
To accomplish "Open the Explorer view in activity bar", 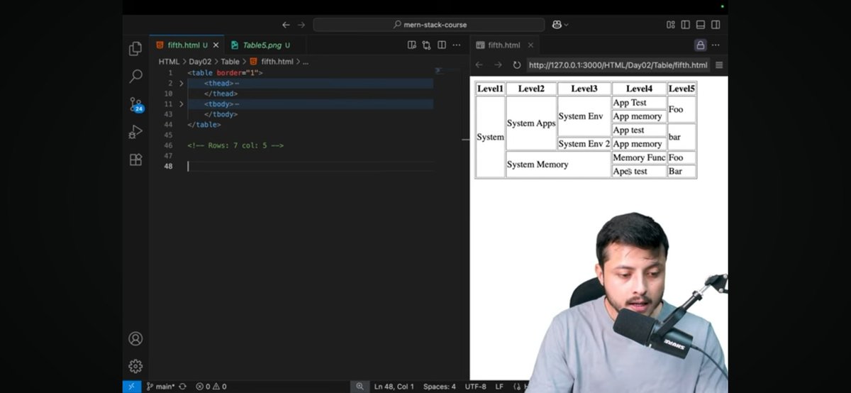I will click(x=135, y=48).
